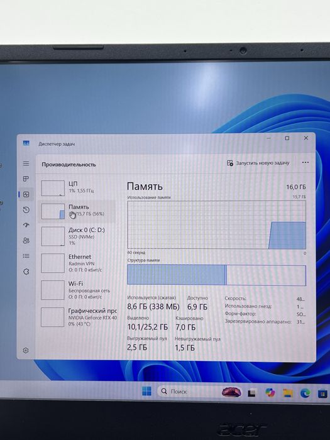This screenshot has height=440, width=330.
Task: Click Запустить новую задачу button
Action: pyautogui.click(x=258, y=163)
